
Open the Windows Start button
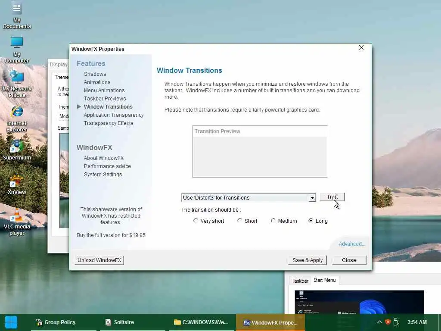(x=11, y=322)
